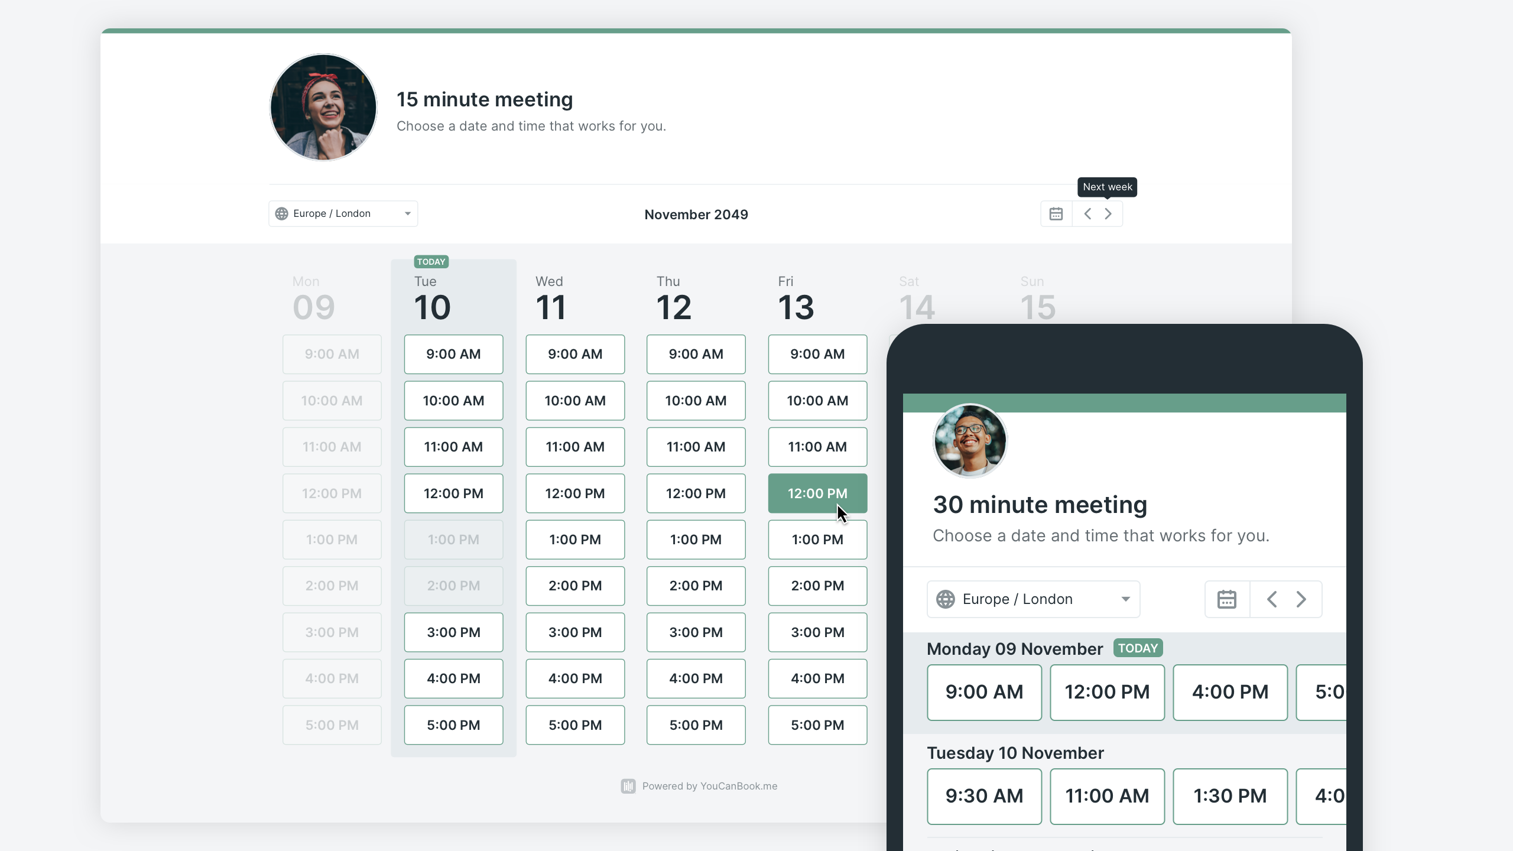
Task: Select the 4:00 PM Monday 9 November slot
Action: pyautogui.click(x=1229, y=691)
